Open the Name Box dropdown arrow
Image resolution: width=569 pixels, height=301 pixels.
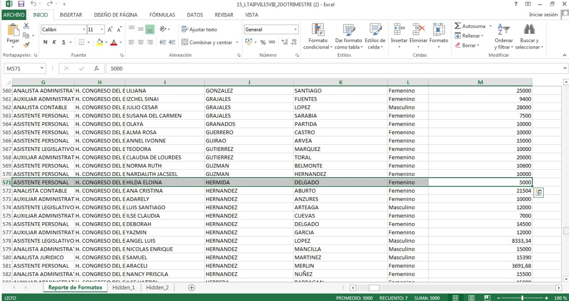[42, 69]
